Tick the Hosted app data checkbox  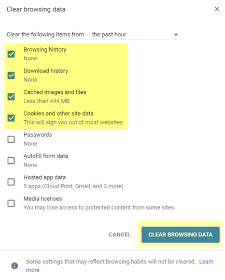(11, 182)
